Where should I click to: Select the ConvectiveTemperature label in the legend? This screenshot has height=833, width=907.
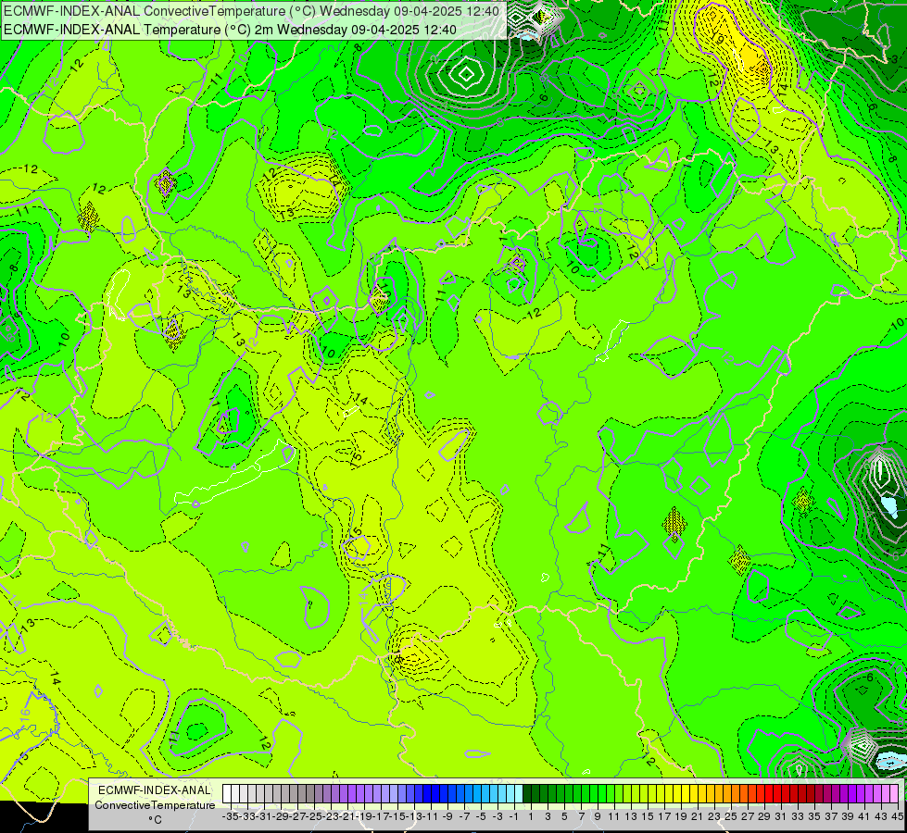155,804
